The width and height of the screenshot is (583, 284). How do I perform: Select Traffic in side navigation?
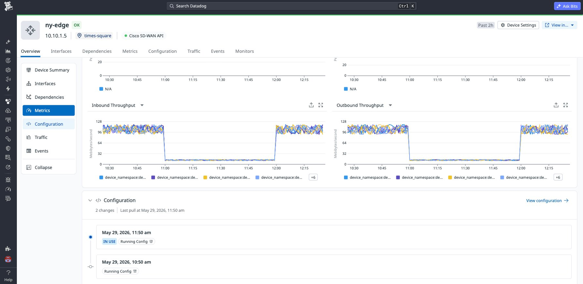tap(49, 137)
